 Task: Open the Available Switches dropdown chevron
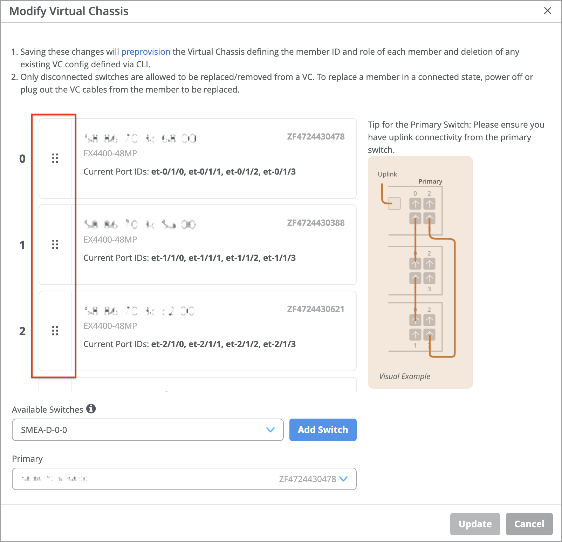[270, 430]
